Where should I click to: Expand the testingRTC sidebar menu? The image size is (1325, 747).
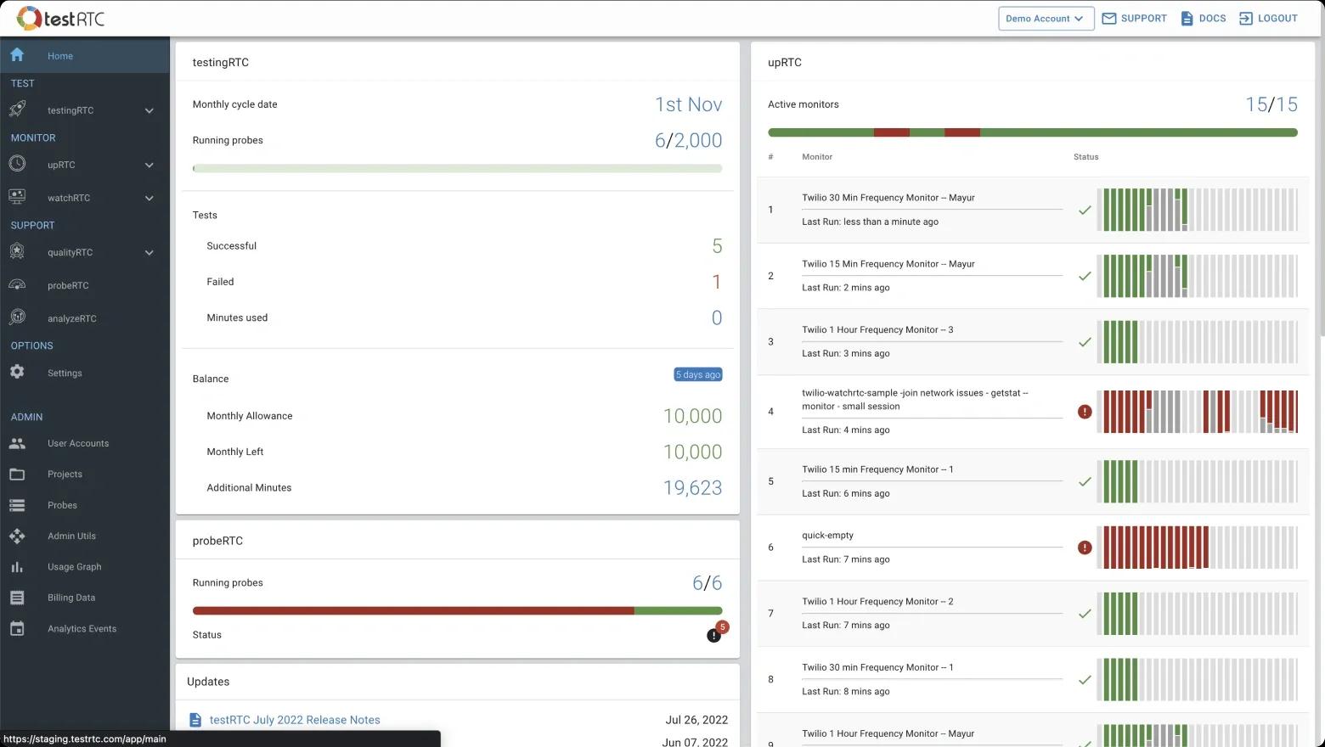click(x=149, y=110)
